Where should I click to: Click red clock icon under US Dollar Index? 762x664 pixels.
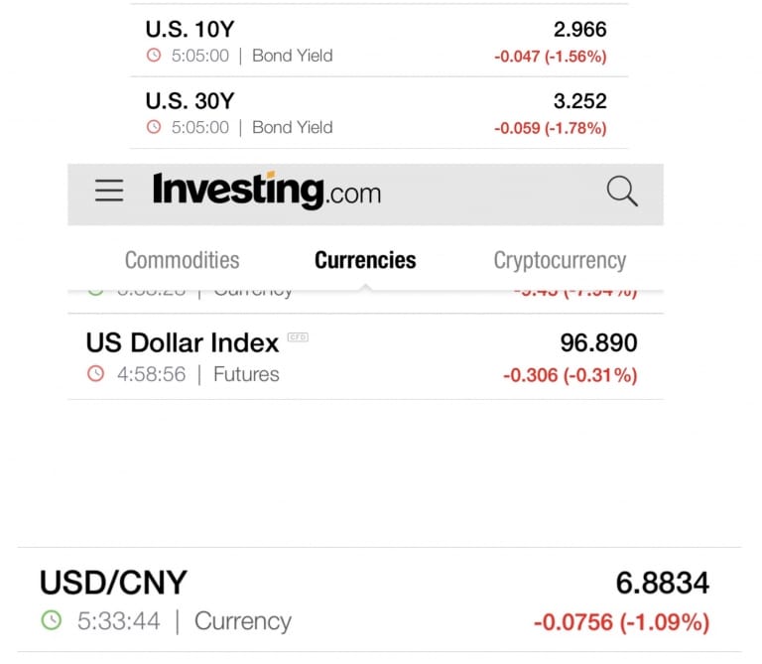95,374
